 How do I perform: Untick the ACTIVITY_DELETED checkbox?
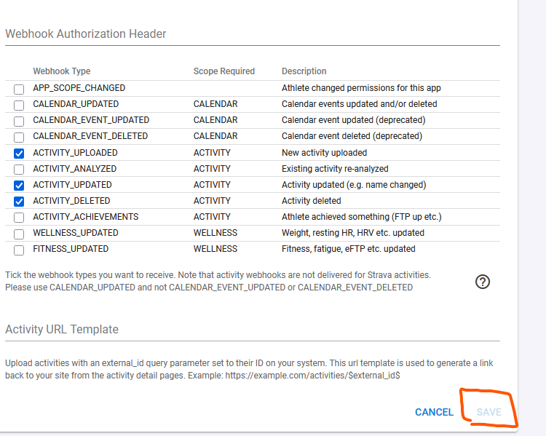pyautogui.click(x=19, y=201)
